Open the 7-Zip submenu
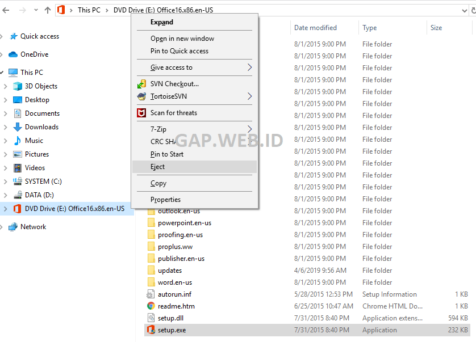The width and height of the screenshot is (476, 342). [x=195, y=129]
